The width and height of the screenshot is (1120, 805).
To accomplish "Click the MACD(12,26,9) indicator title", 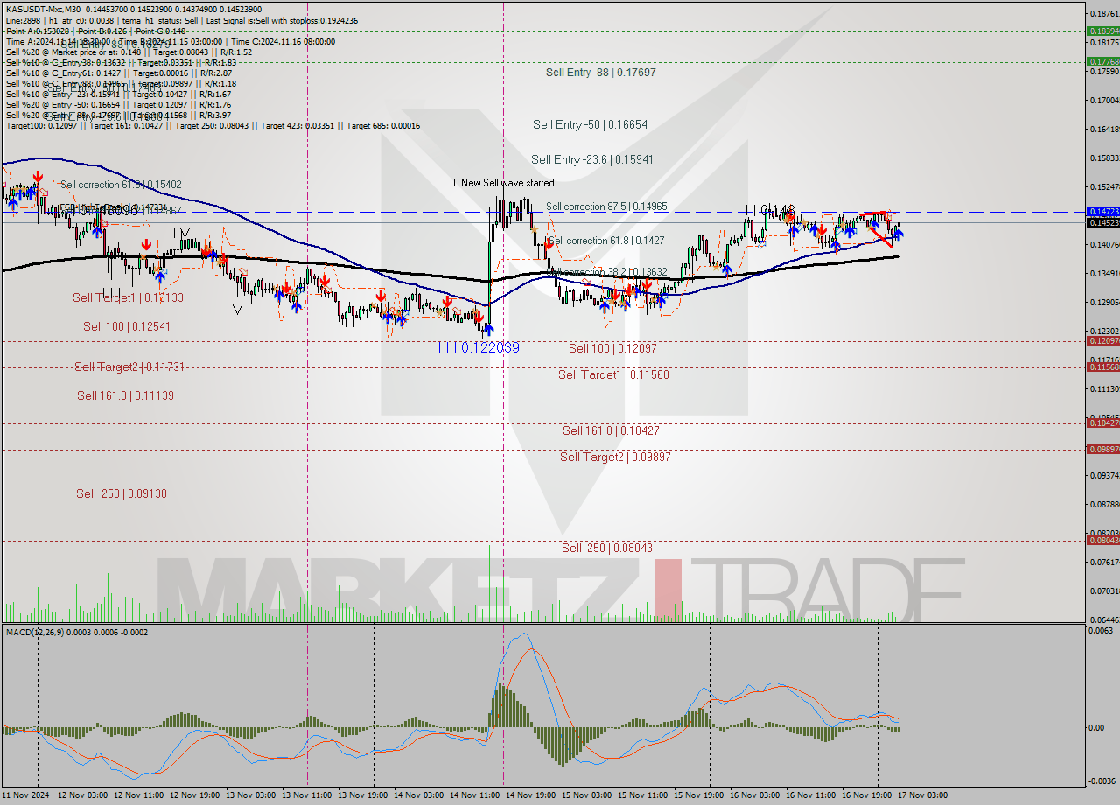I will coord(77,632).
